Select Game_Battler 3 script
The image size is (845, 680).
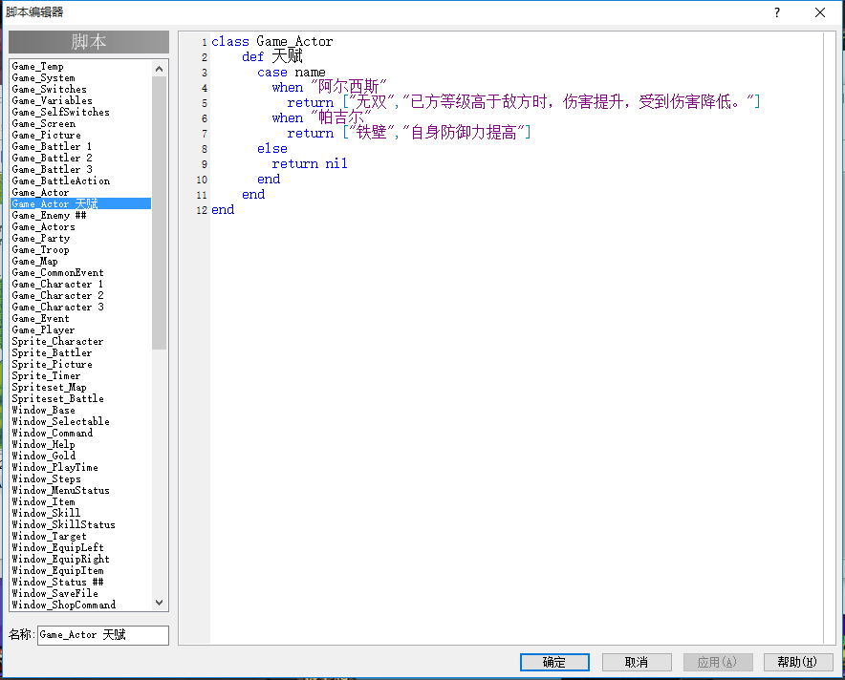tap(81, 170)
